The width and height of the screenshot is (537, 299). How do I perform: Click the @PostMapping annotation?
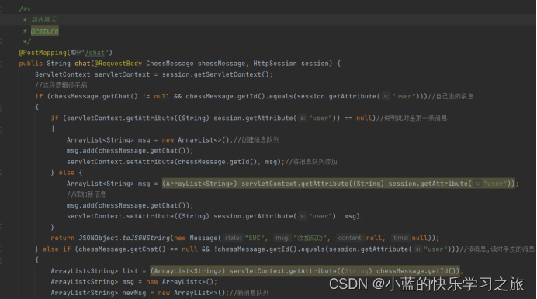coord(43,53)
